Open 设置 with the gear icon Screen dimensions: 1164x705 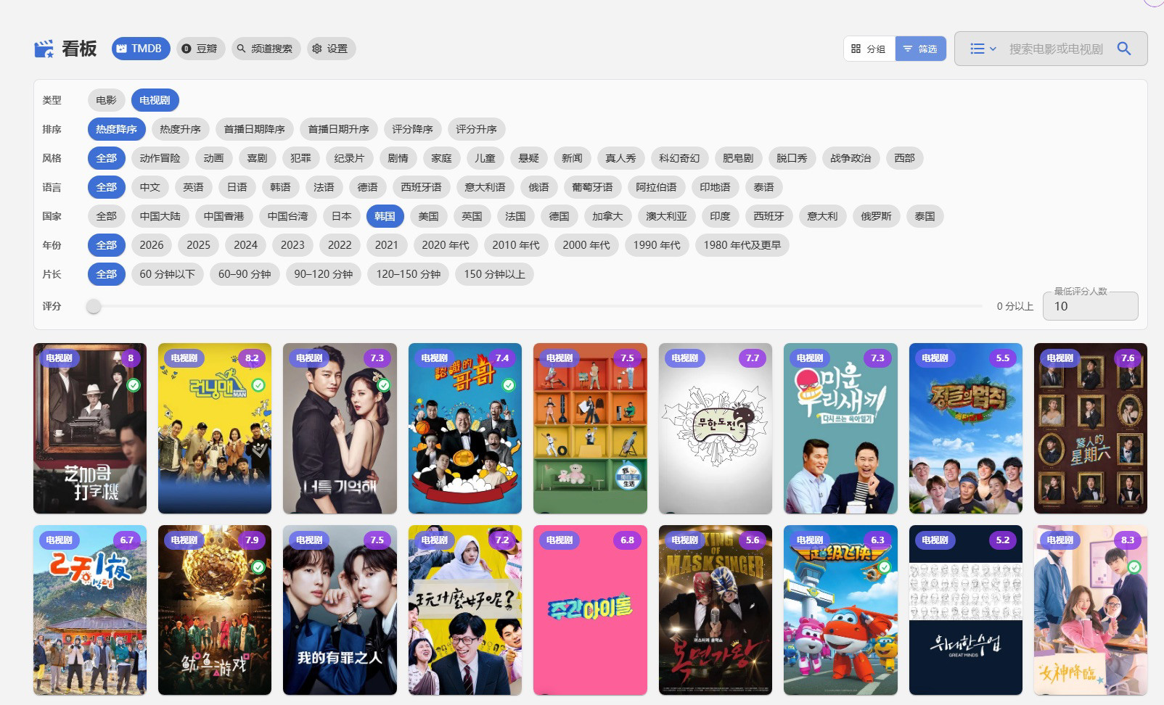329,49
